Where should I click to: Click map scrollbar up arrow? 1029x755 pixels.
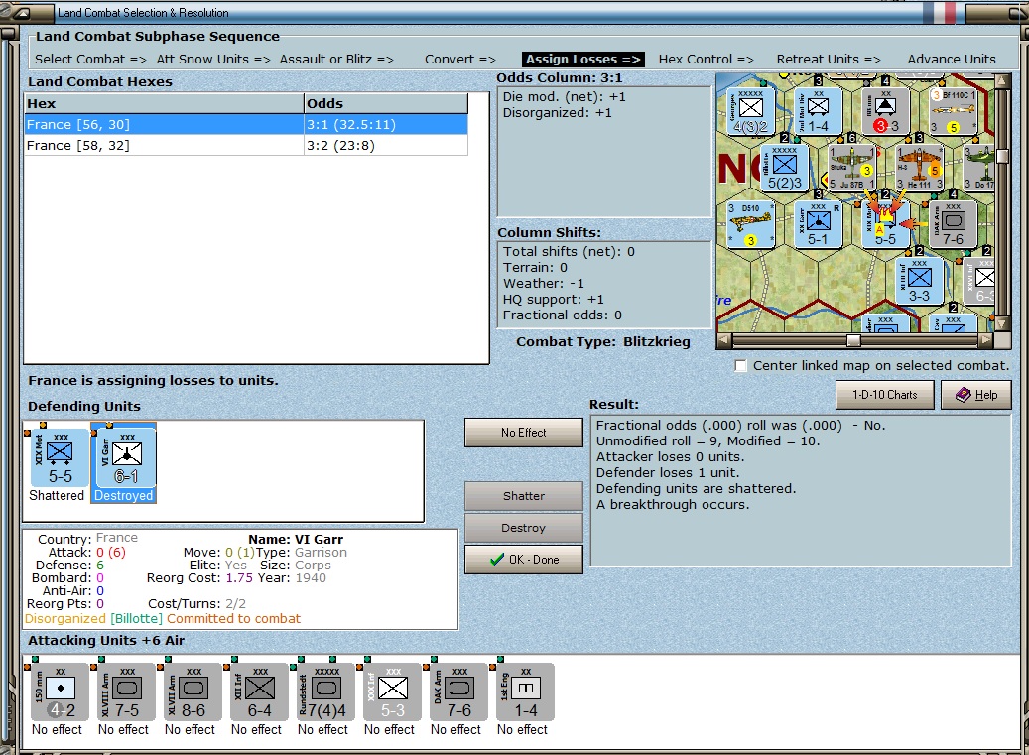point(1002,80)
